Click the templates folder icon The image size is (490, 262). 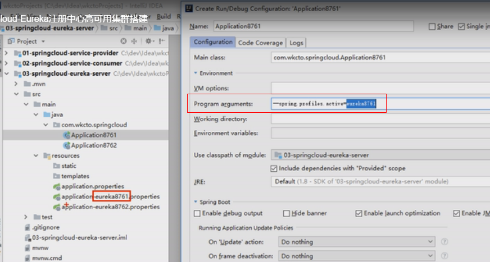click(57, 176)
